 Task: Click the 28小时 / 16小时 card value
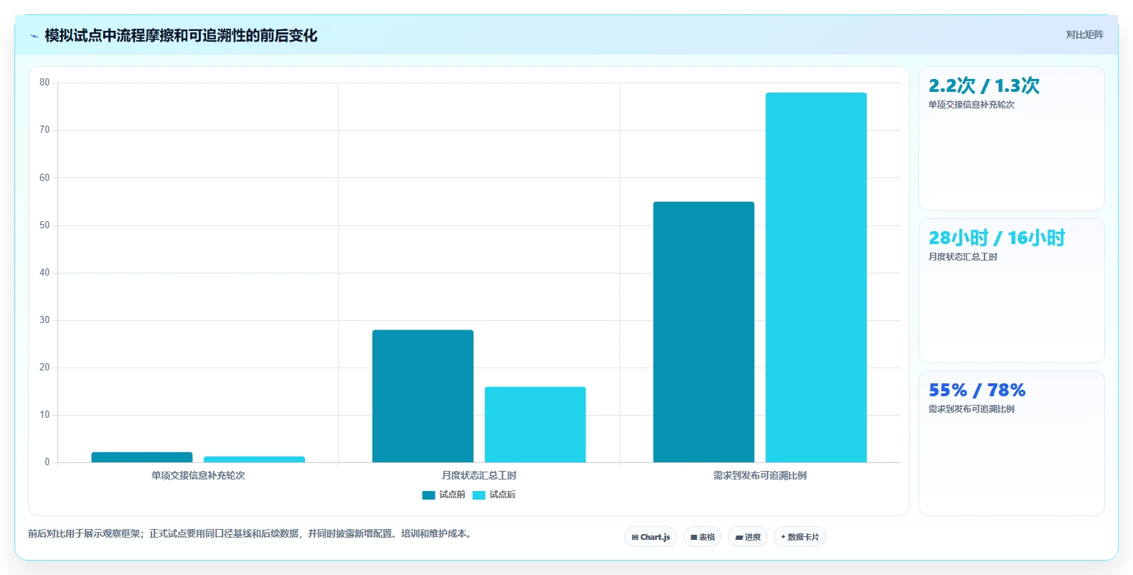(997, 238)
